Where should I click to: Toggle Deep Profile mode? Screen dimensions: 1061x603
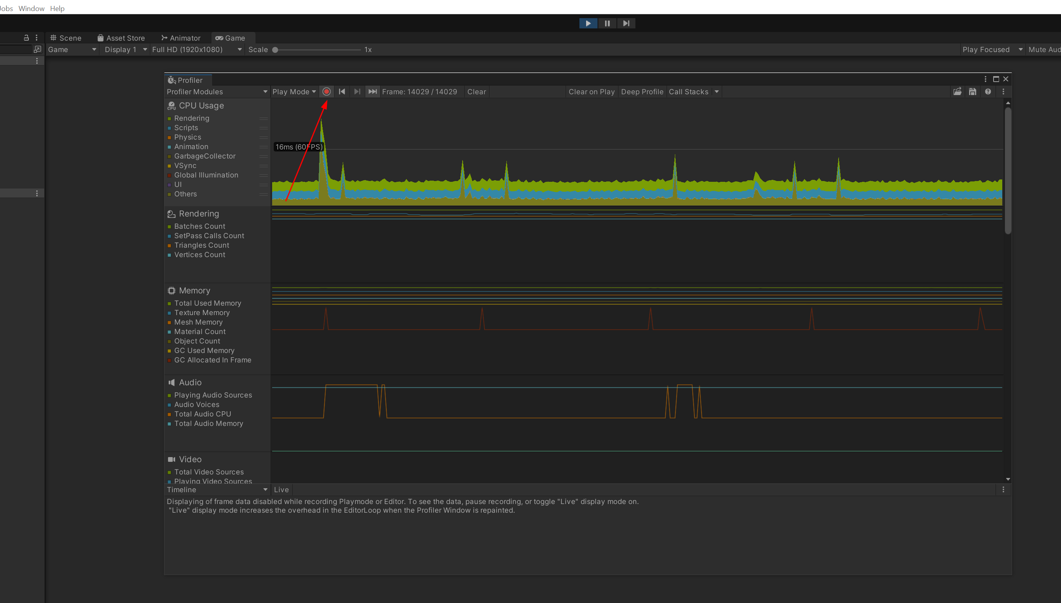pos(642,91)
